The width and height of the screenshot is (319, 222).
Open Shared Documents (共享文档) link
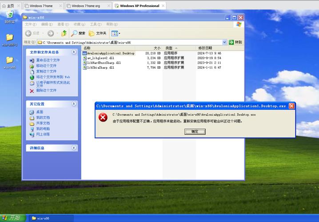pos(43,123)
